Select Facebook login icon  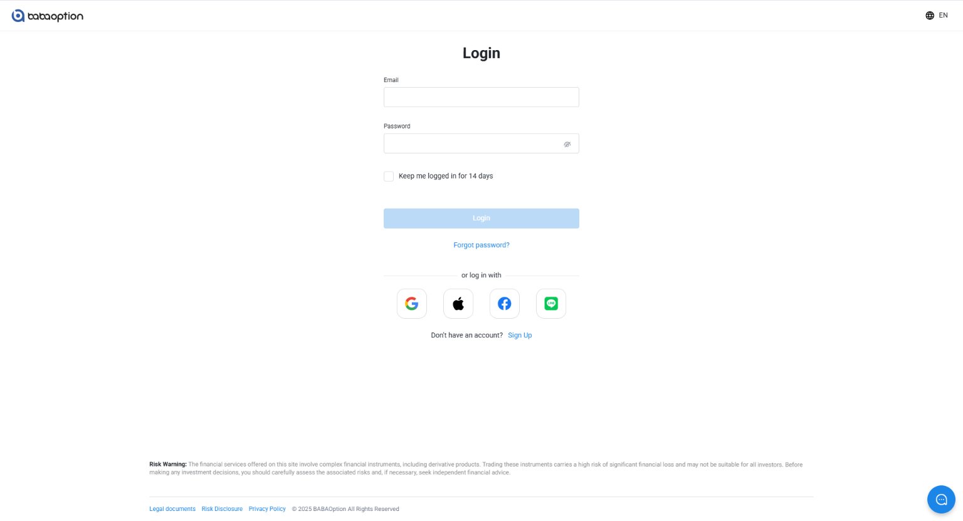[x=505, y=304]
